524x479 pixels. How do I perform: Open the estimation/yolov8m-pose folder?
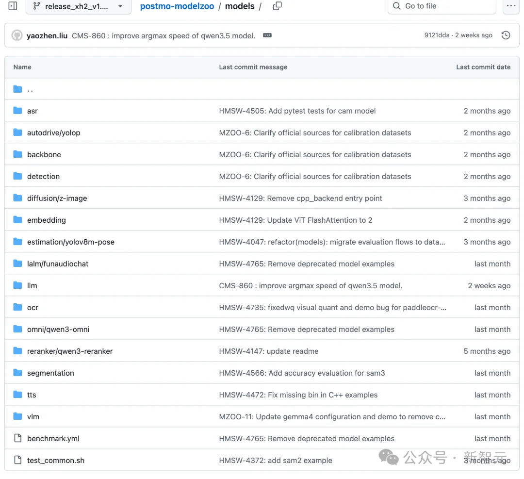coord(70,242)
